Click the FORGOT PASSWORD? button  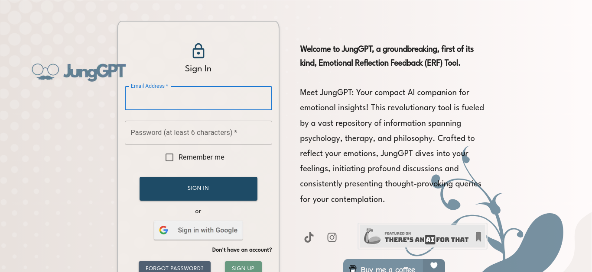click(x=175, y=267)
